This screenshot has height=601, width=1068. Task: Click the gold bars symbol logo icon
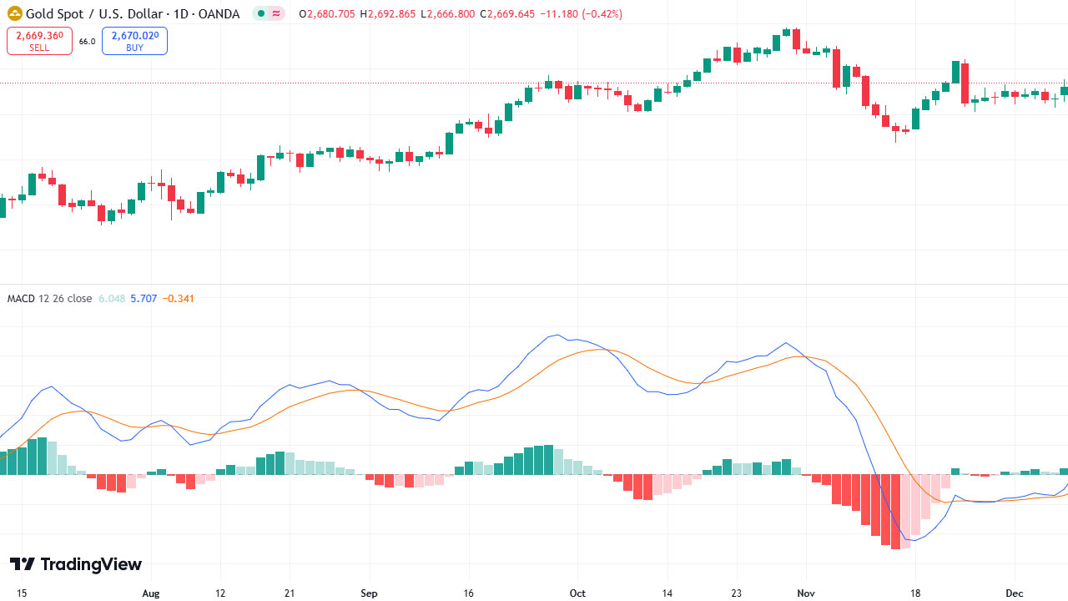15,13
